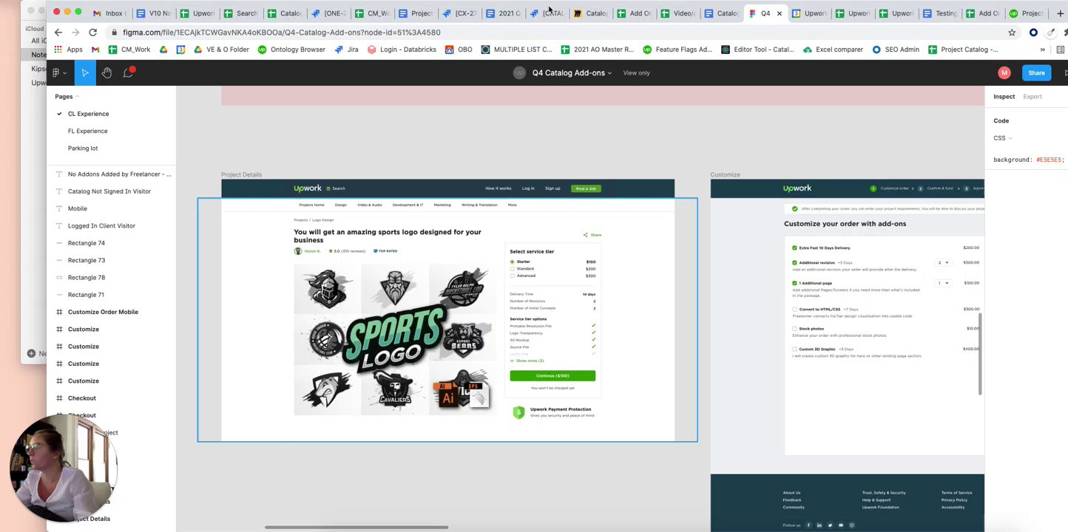Open 1 Additional page quantity dropdown
This screenshot has width=1068, height=532.
(x=944, y=283)
